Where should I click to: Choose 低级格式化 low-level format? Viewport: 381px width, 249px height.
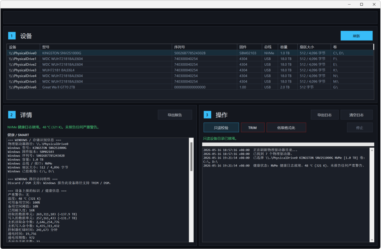pos(286,128)
